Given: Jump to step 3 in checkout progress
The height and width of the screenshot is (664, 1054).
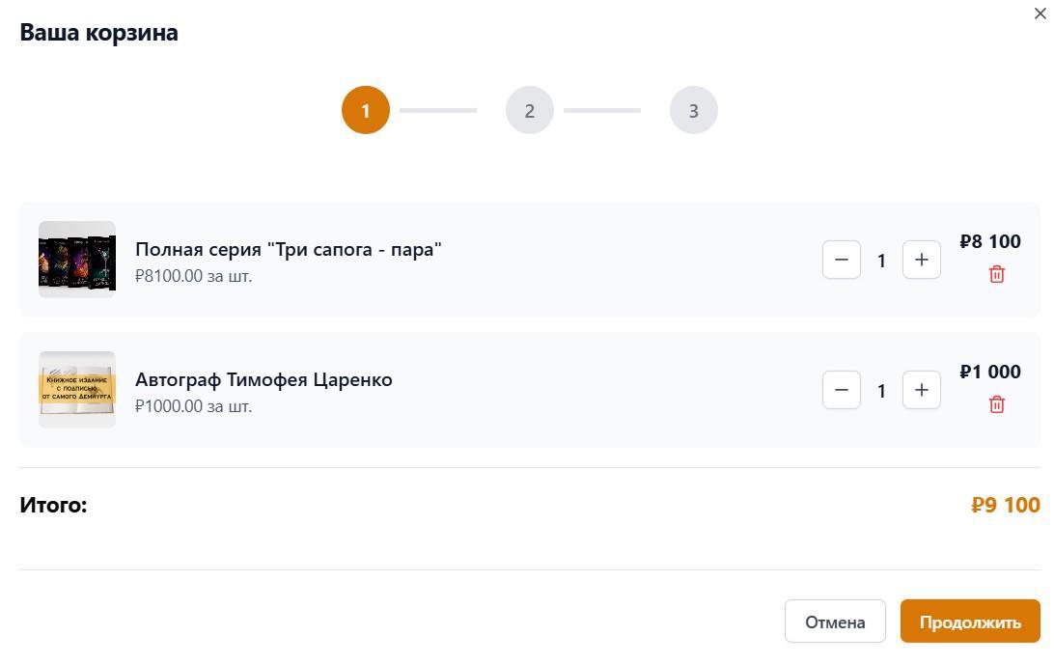Looking at the screenshot, I should pos(694,110).
